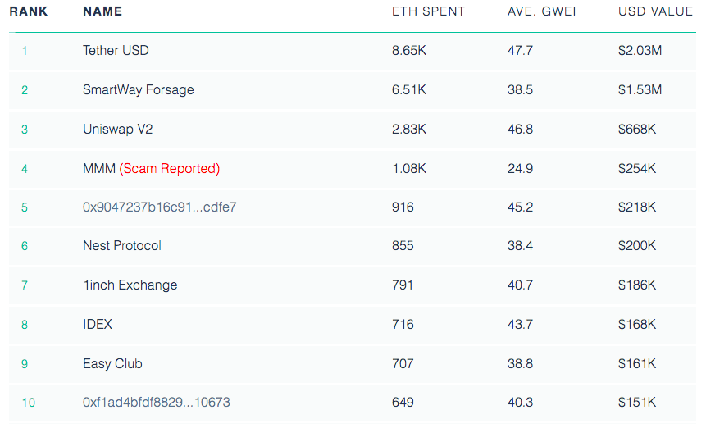Click the AVE. GWEI column header
This screenshot has height=424, width=706.
pyautogui.click(x=541, y=11)
